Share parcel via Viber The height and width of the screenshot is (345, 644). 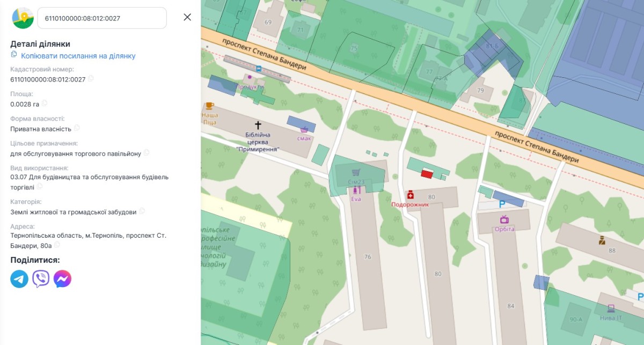[x=41, y=279]
